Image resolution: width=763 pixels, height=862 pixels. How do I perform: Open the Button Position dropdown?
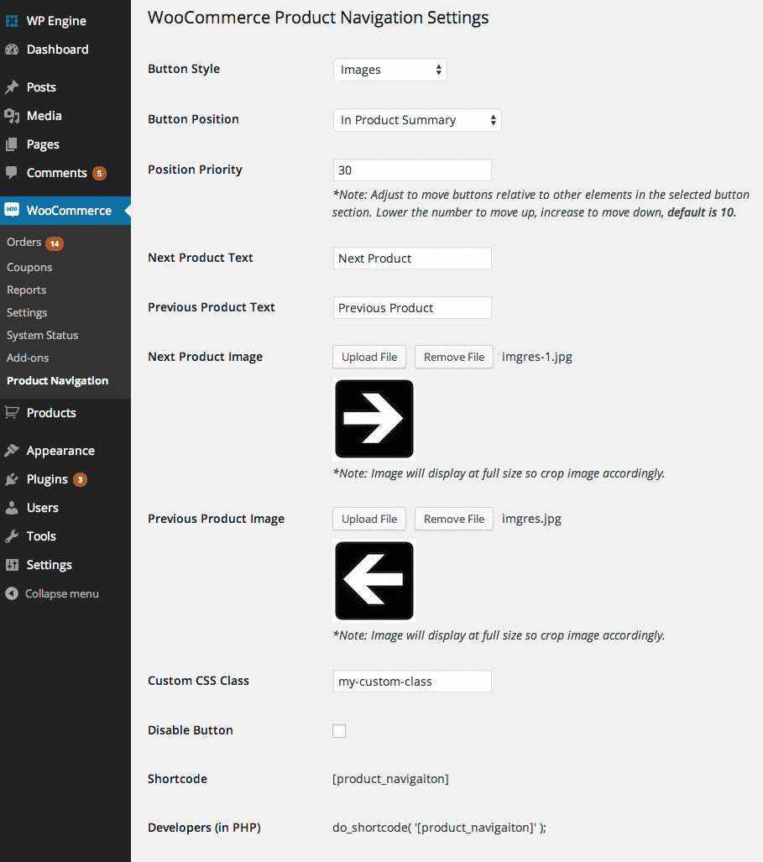pos(416,120)
